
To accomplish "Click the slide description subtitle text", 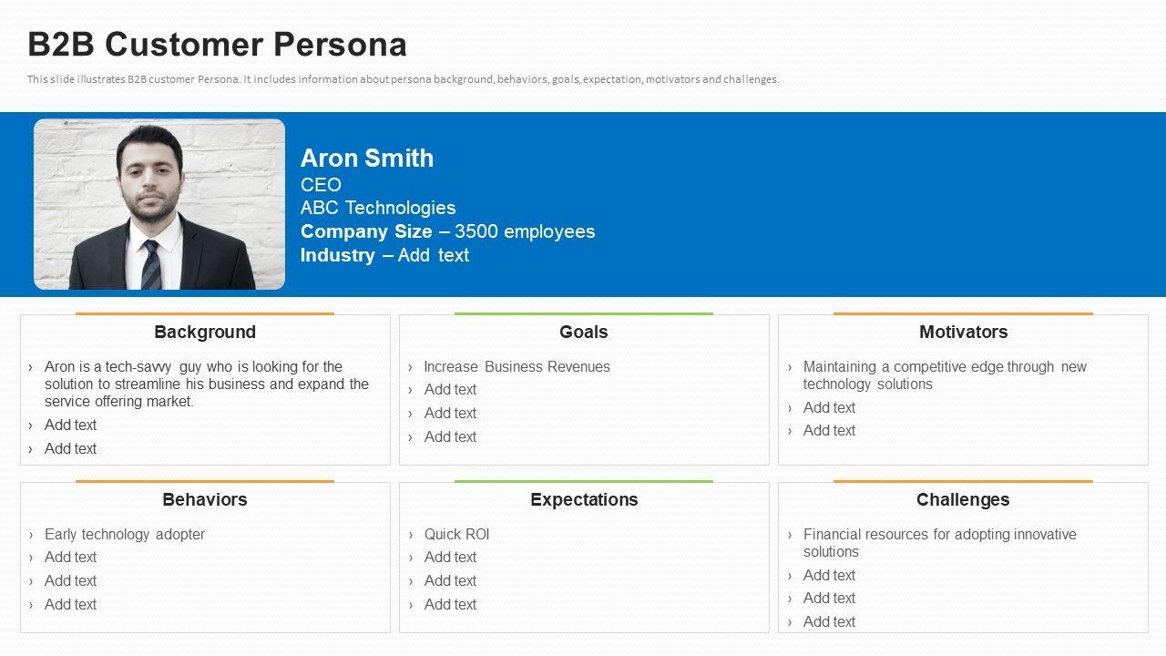I will [403, 79].
